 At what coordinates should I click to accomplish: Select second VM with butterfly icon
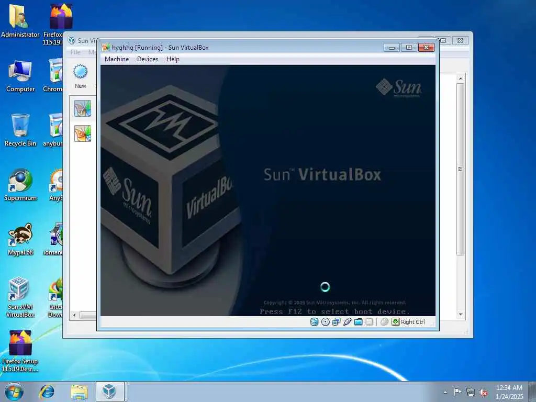click(x=83, y=133)
